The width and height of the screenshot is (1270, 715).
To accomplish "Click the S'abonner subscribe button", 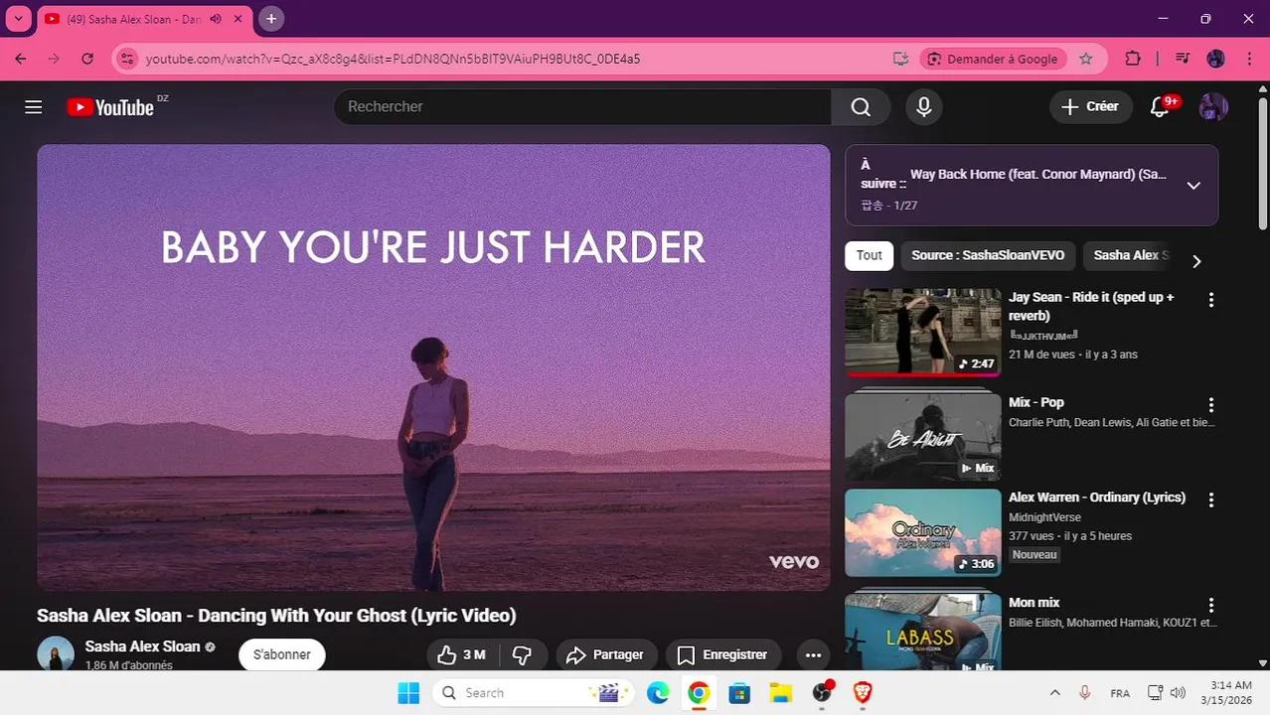I will (x=282, y=655).
